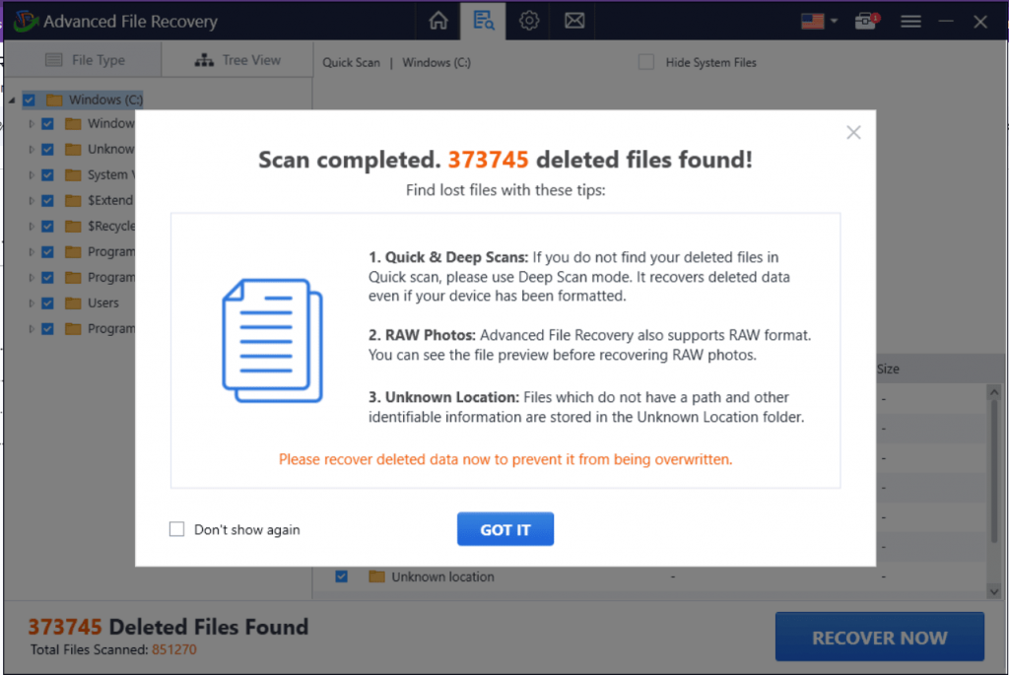The width and height of the screenshot is (1009, 675).
Task: Click the email/contact envelope icon
Action: point(574,20)
